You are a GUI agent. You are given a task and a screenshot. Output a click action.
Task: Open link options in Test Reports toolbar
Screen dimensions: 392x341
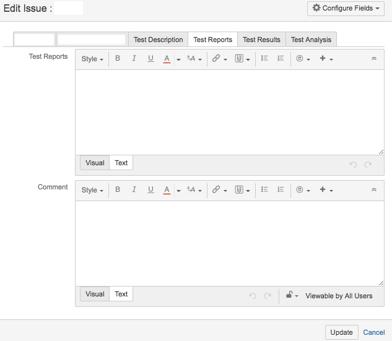219,59
